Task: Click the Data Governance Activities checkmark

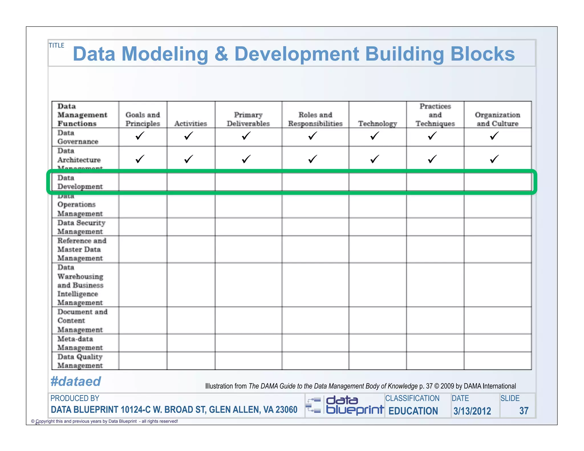Action: click(189, 136)
